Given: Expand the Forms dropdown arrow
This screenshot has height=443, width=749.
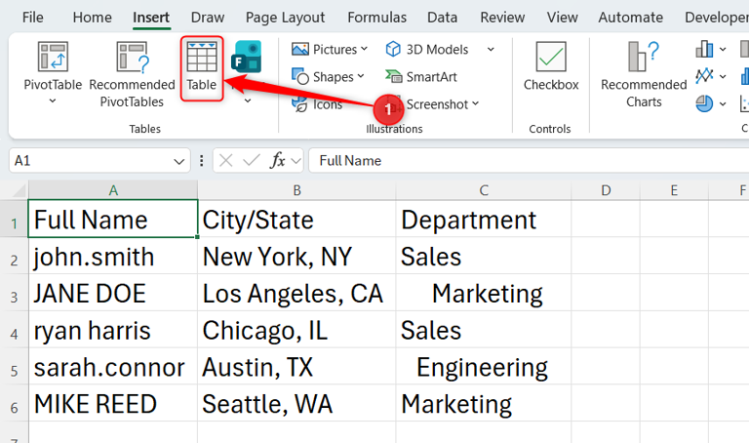Looking at the screenshot, I should coord(248,101).
